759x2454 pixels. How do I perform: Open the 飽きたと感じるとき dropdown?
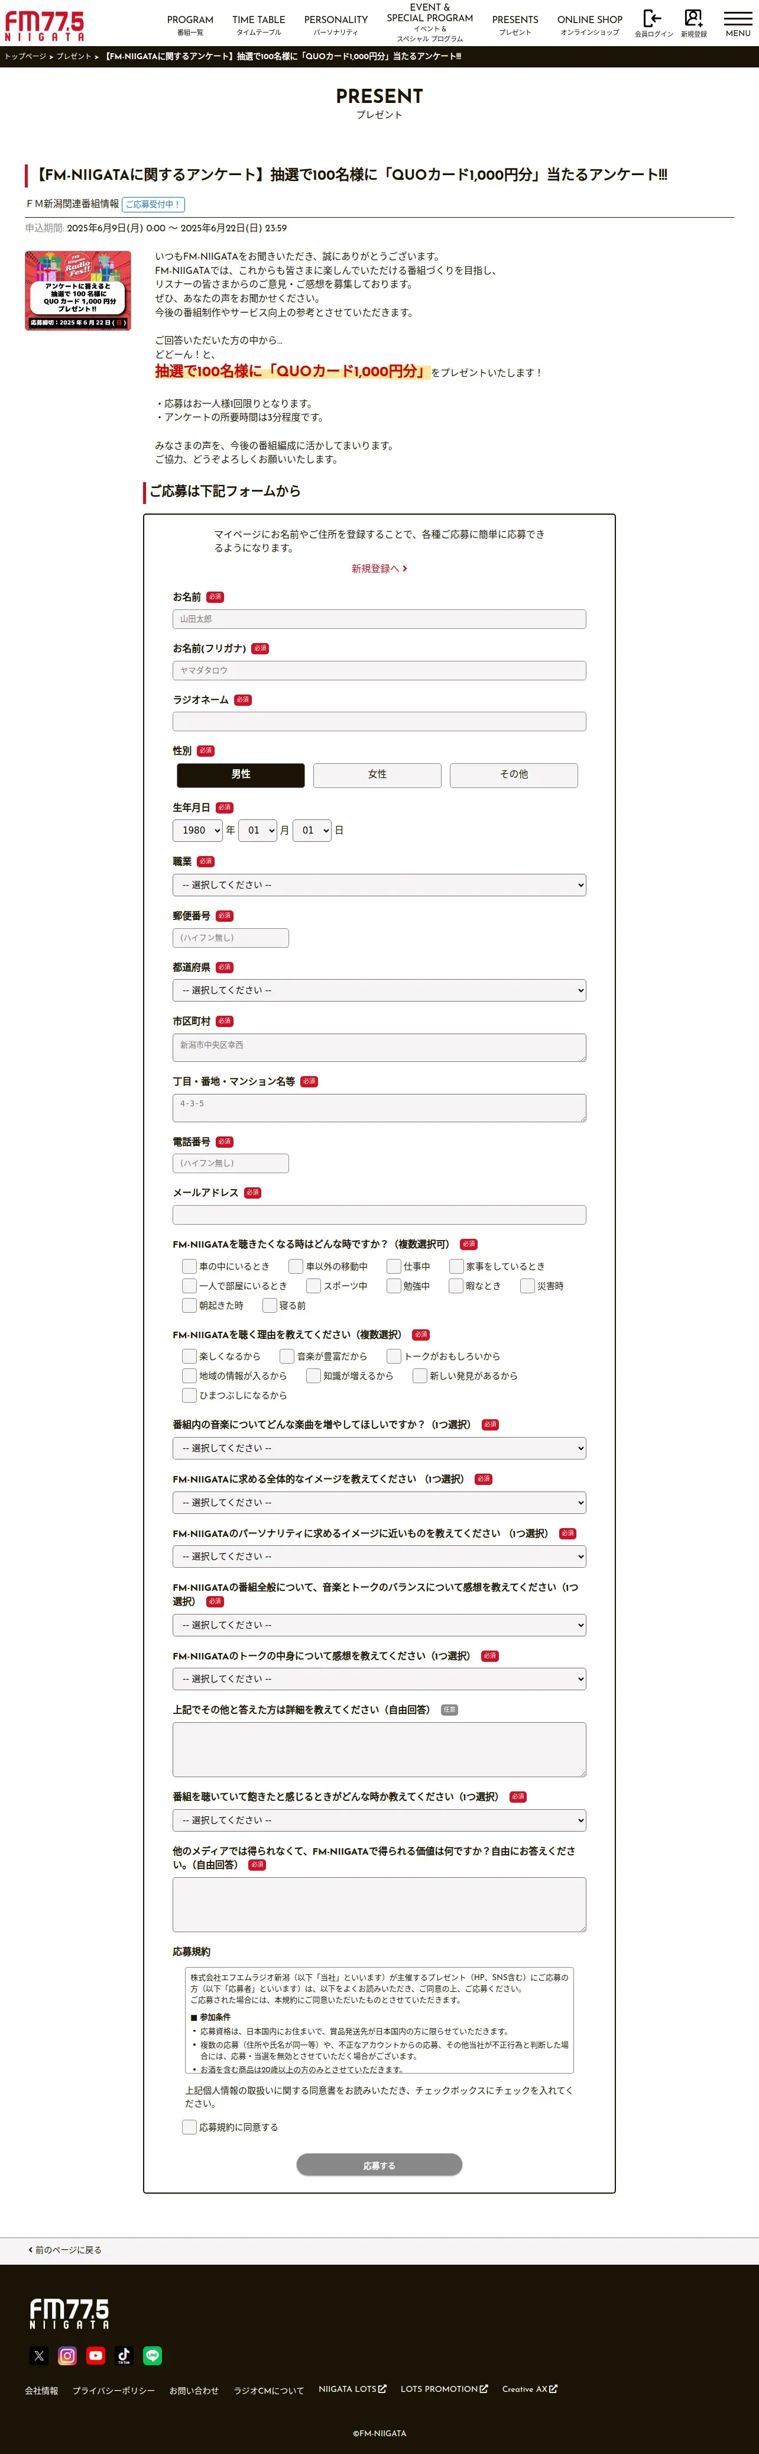(x=379, y=1820)
